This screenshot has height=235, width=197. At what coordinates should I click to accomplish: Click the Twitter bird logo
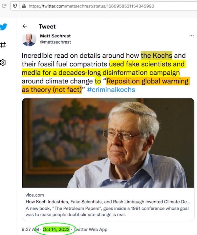pos(3,27)
